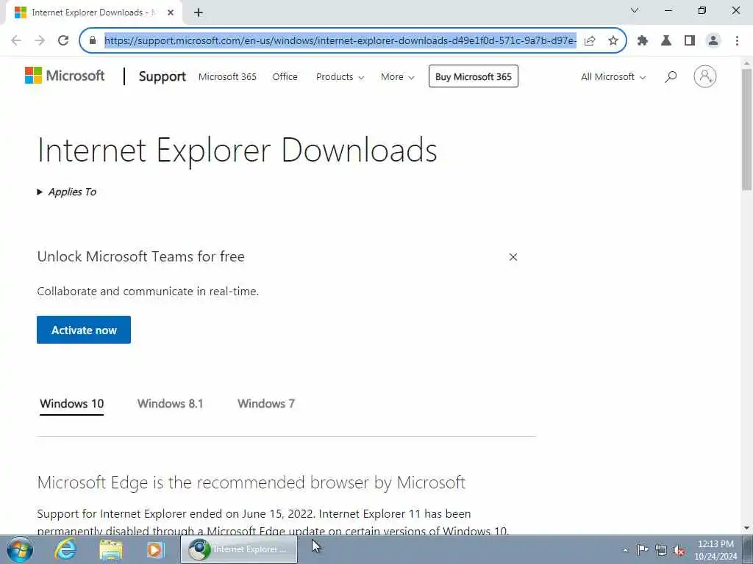753x564 pixels.
Task: Click the address bar URL field
Action: tap(340, 40)
